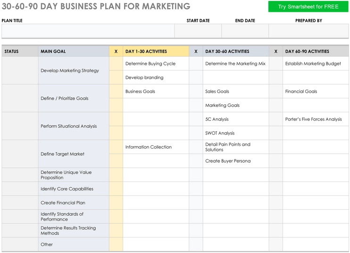Screen dimensions: 350x253
Task: Click the X header beside Day 30-60
Action: coord(196,51)
